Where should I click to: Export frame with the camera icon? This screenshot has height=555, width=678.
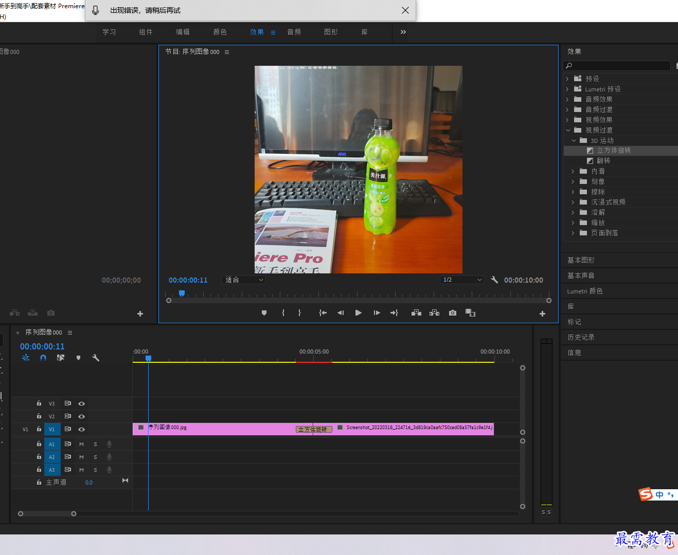pyautogui.click(x=453, y=313)
